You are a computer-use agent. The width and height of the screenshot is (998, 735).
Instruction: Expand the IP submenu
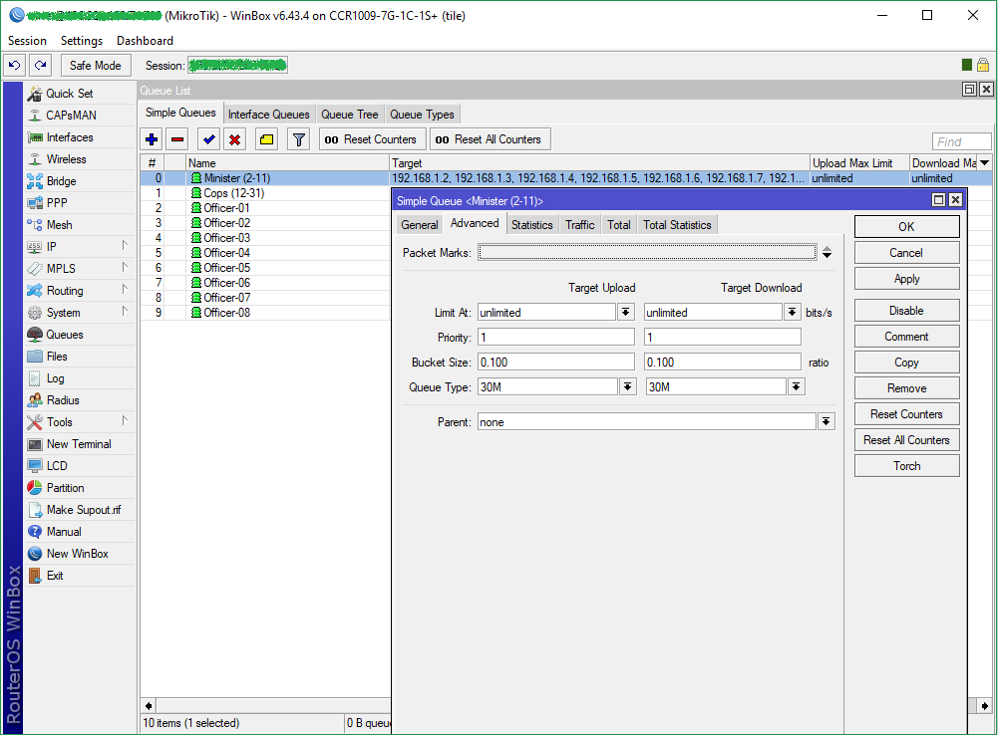pyautogui.click(x=125, y=245)
